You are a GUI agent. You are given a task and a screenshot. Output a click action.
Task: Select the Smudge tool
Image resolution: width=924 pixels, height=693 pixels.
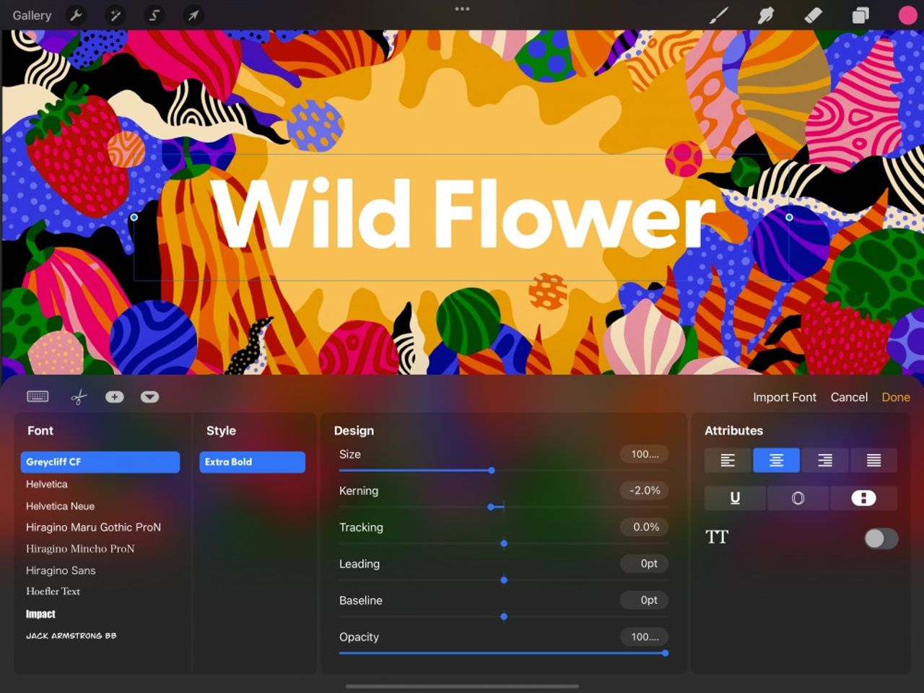click(x=765, y=14)
